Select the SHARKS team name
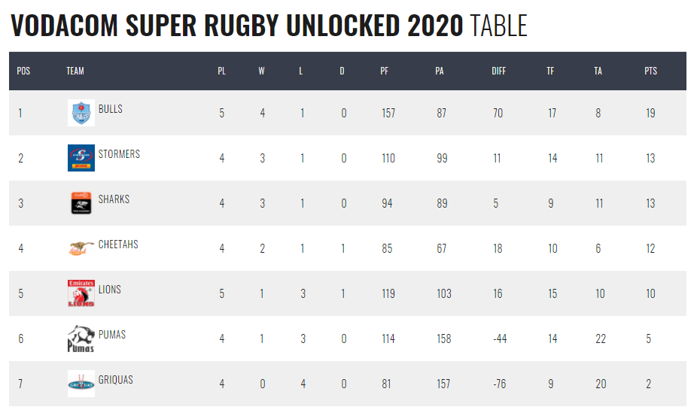697x416 pixels. (x=114, y=199)
